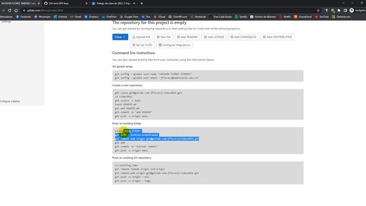This screenshot has width=366, height=206.
Task: Close the Trabajo de clase tab
Action: [134, 3]
